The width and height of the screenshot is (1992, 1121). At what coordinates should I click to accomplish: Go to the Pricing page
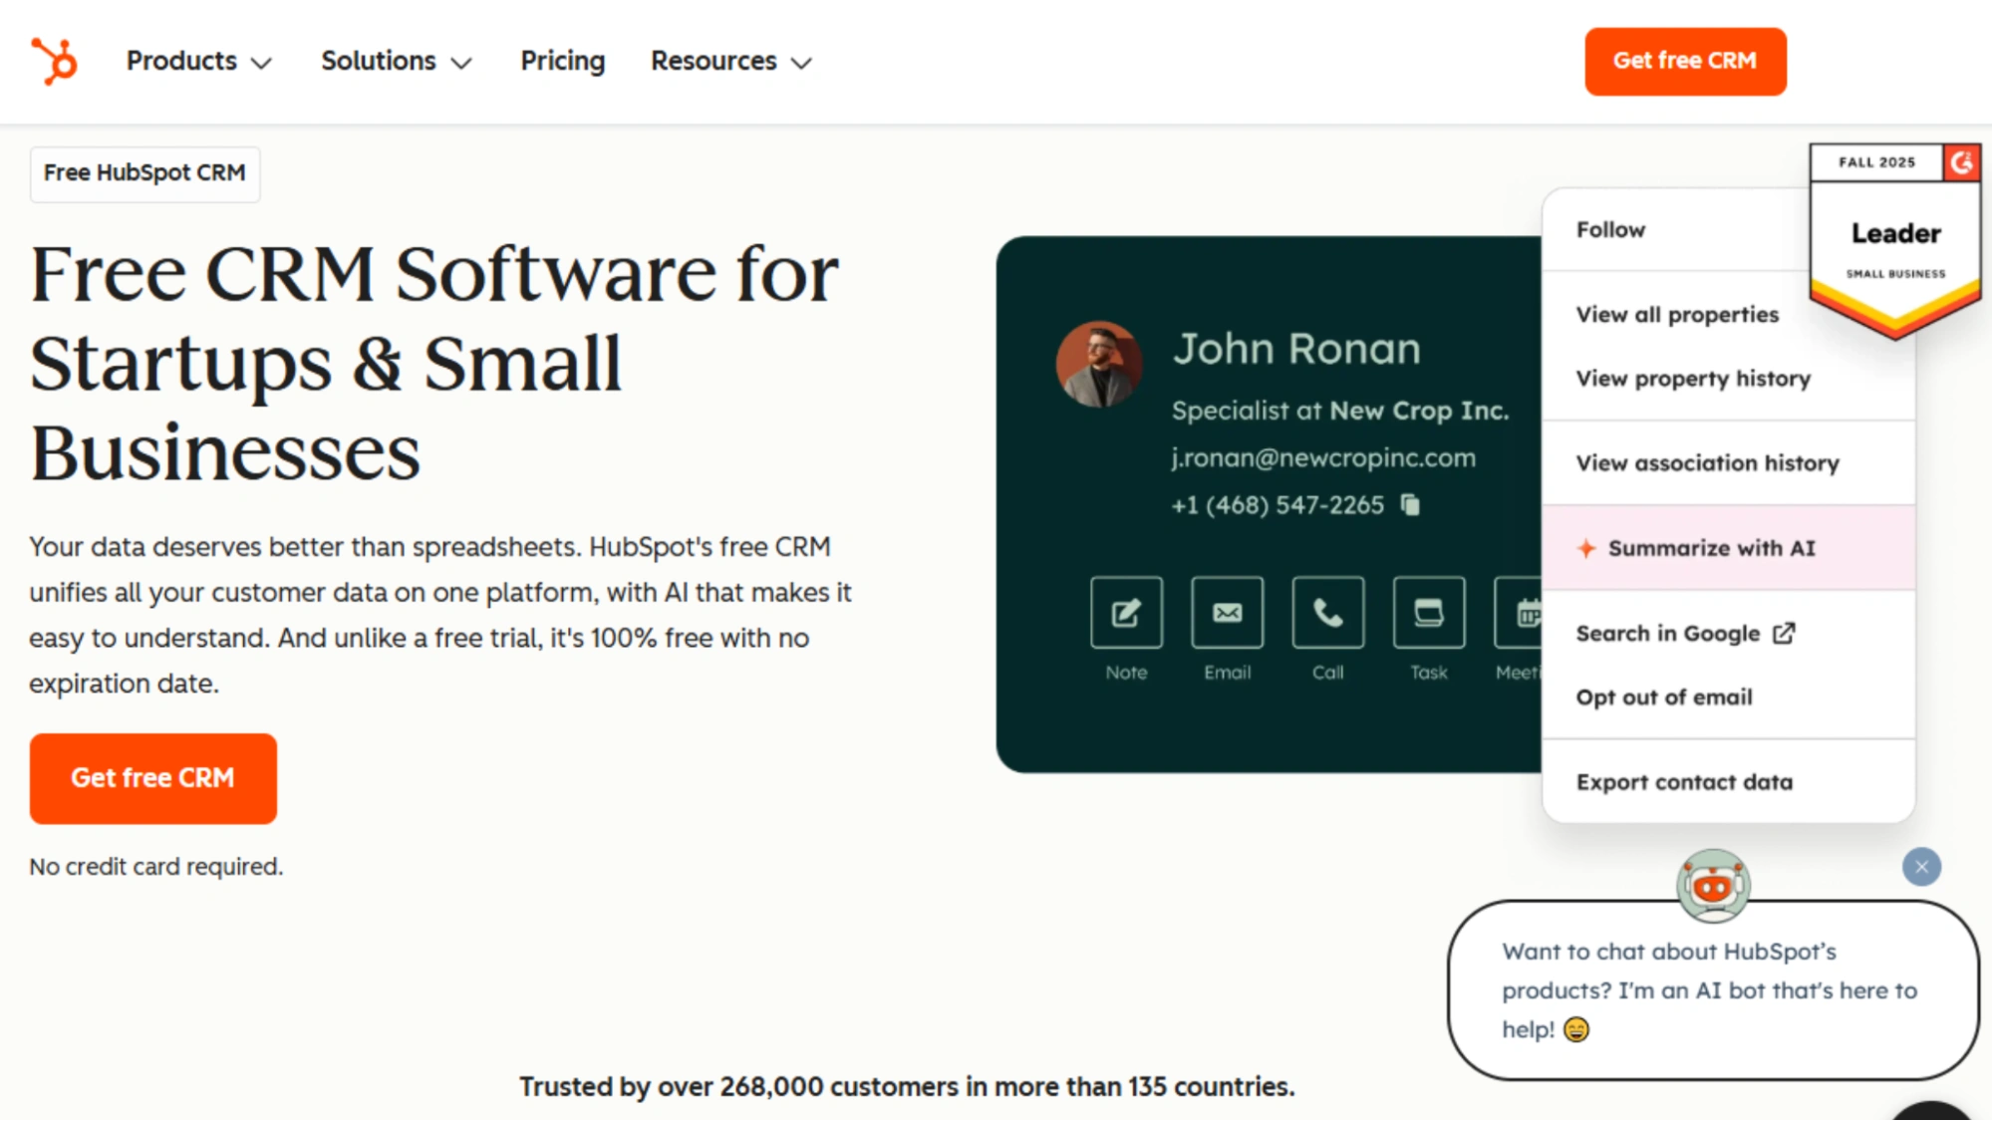click(x=562, y=61)
